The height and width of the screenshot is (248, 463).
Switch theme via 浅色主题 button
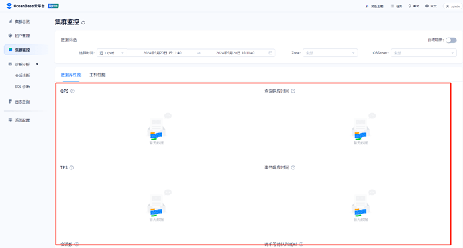coord(374,6)
